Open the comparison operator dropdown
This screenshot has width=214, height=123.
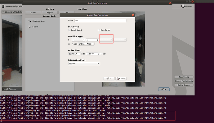coord(78,40)
